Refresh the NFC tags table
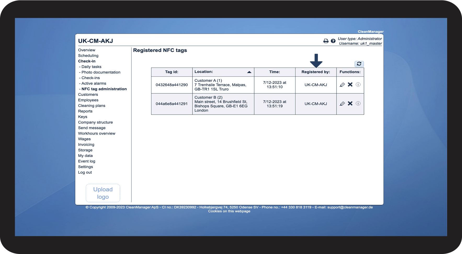The image size is (462, 254). coord(359,64)
